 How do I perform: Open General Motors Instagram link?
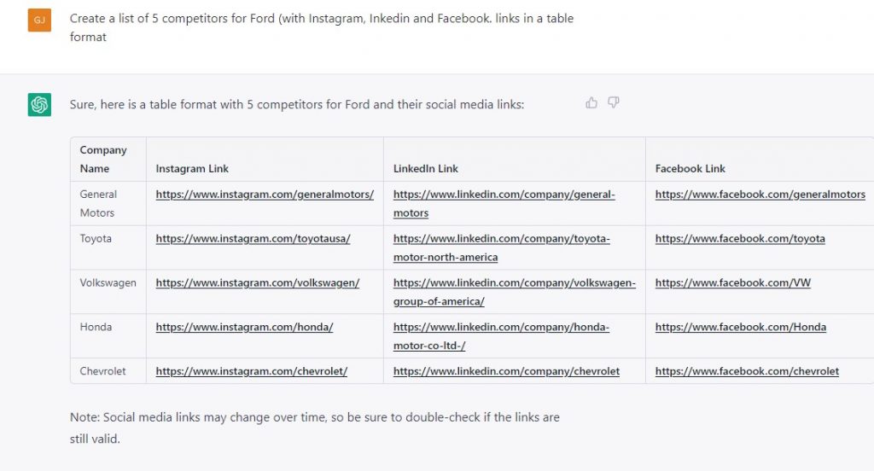click(265, 195)
